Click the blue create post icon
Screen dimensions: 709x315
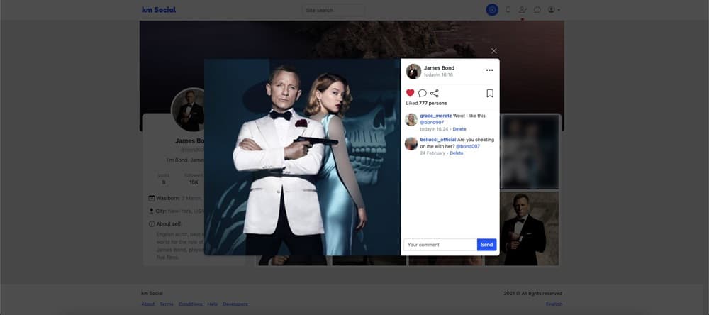(x=492, y=9)
